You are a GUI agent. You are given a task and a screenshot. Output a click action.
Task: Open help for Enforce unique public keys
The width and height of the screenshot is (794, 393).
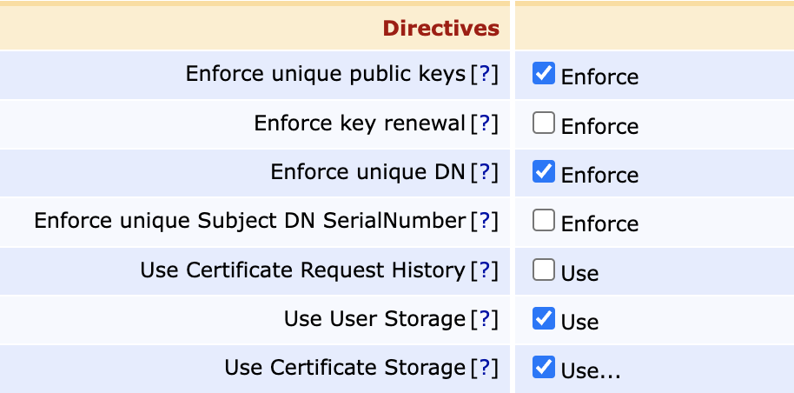coord(485,75)
